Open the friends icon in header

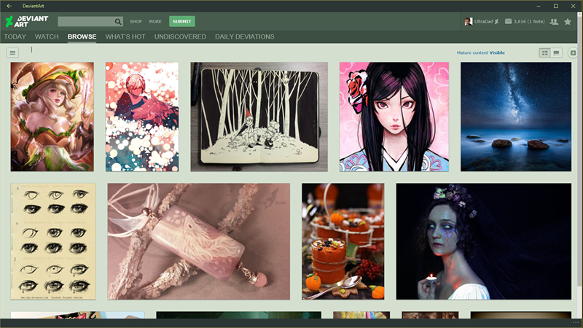coord(554,22)
